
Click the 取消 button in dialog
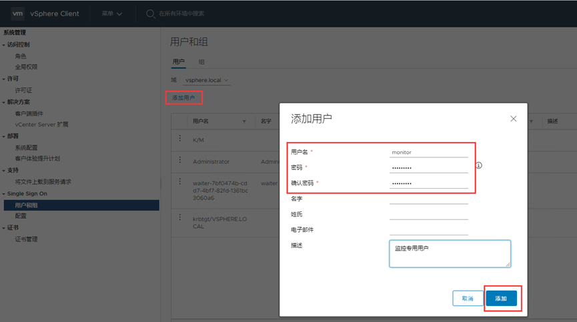pos(468,298)
